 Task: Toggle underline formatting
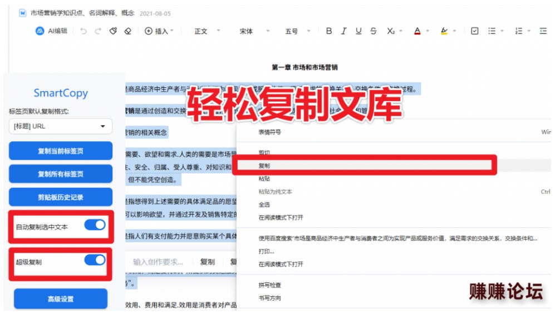point(358,31)
